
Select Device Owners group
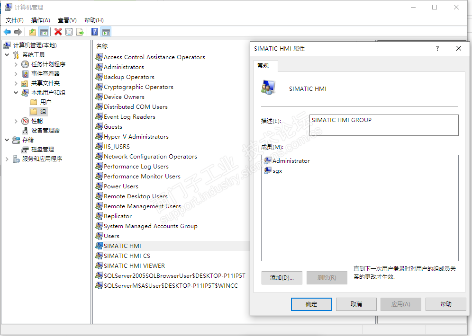(x=124, y=97)
